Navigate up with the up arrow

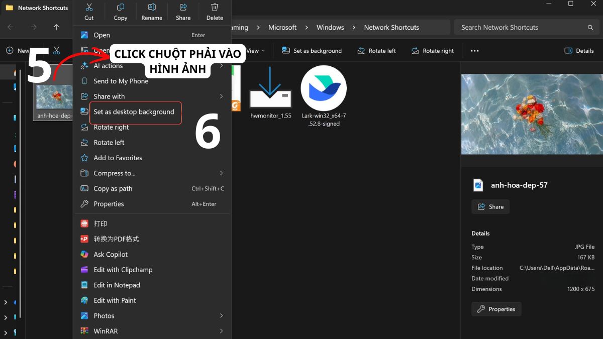point(56,27)
